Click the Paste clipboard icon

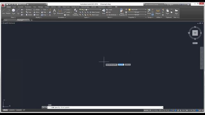[167, 11]
